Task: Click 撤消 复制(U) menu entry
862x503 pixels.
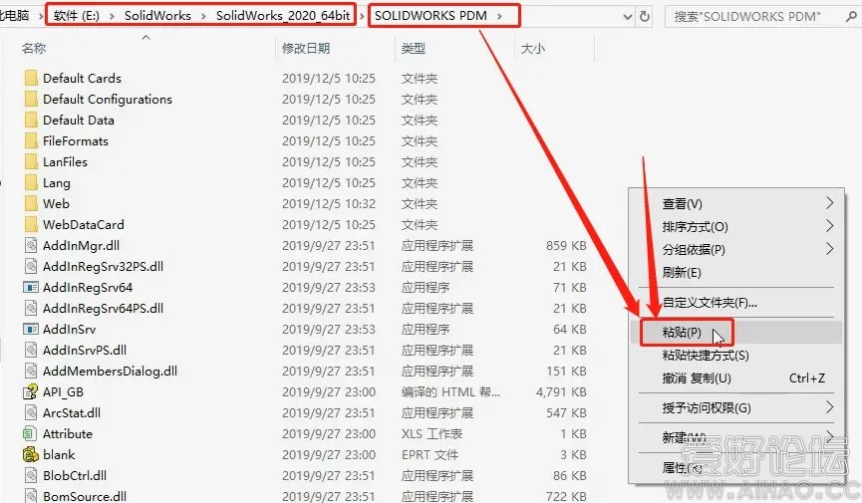Action: [697, 378]
